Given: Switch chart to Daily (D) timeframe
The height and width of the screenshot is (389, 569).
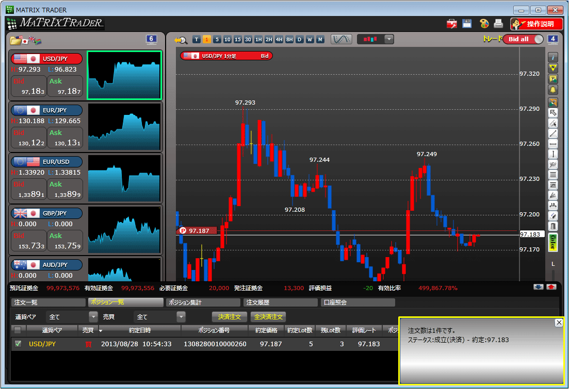Looking at the screenshot, I should (299, 40).
